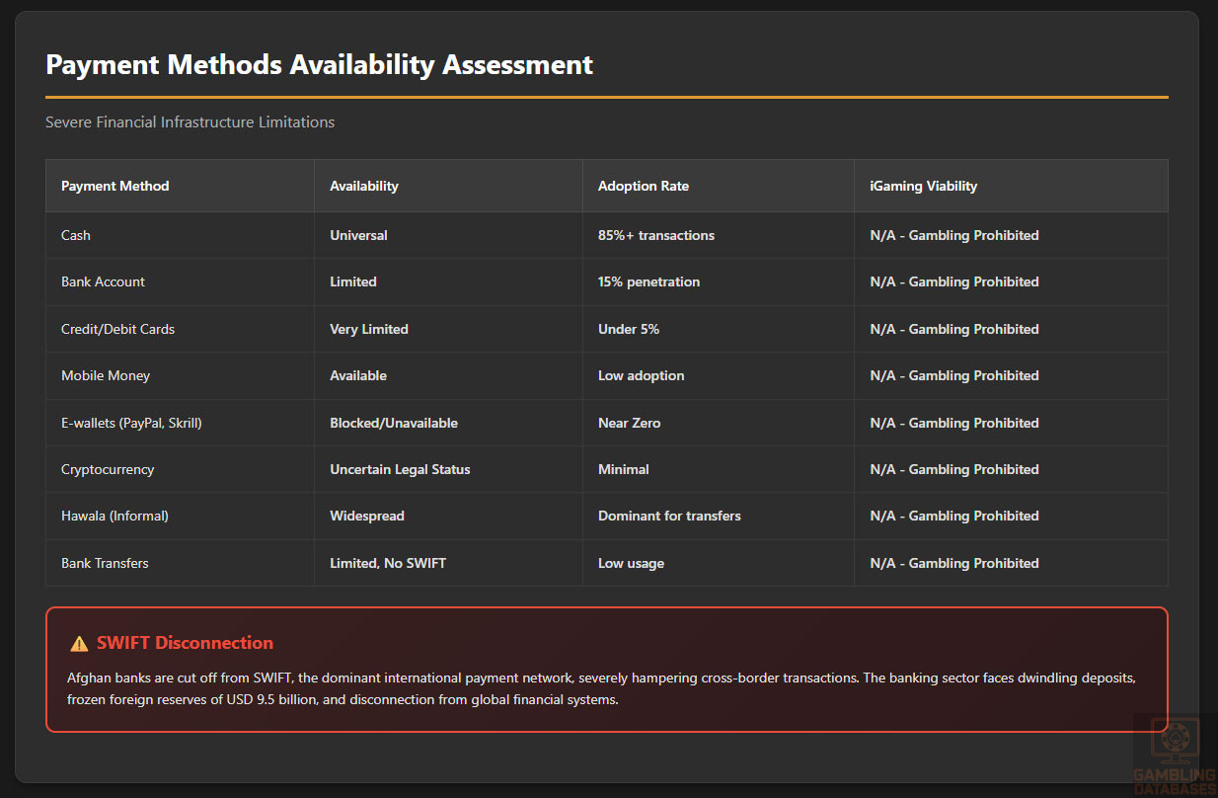Image resolution: width=1218 pixels, height=798 pixels.
Task: Click the Gambling Databases watermark logo
Action: [1174, 756]
